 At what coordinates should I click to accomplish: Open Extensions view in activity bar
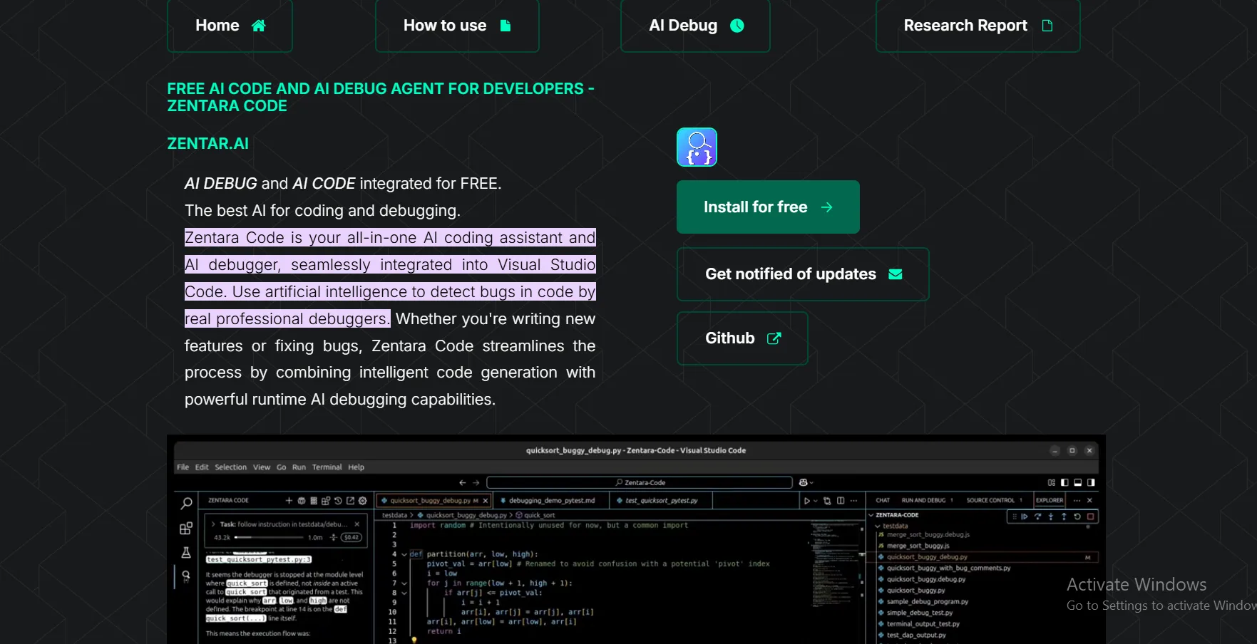click(x=186, y=528)
